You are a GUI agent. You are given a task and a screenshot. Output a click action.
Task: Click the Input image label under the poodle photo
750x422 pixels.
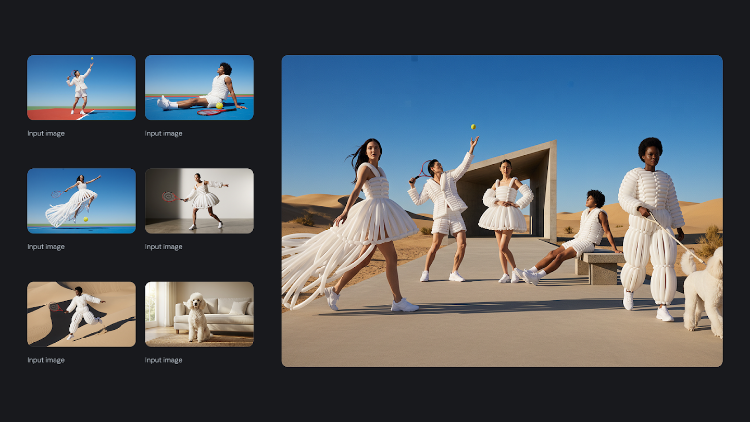point(164,360)
